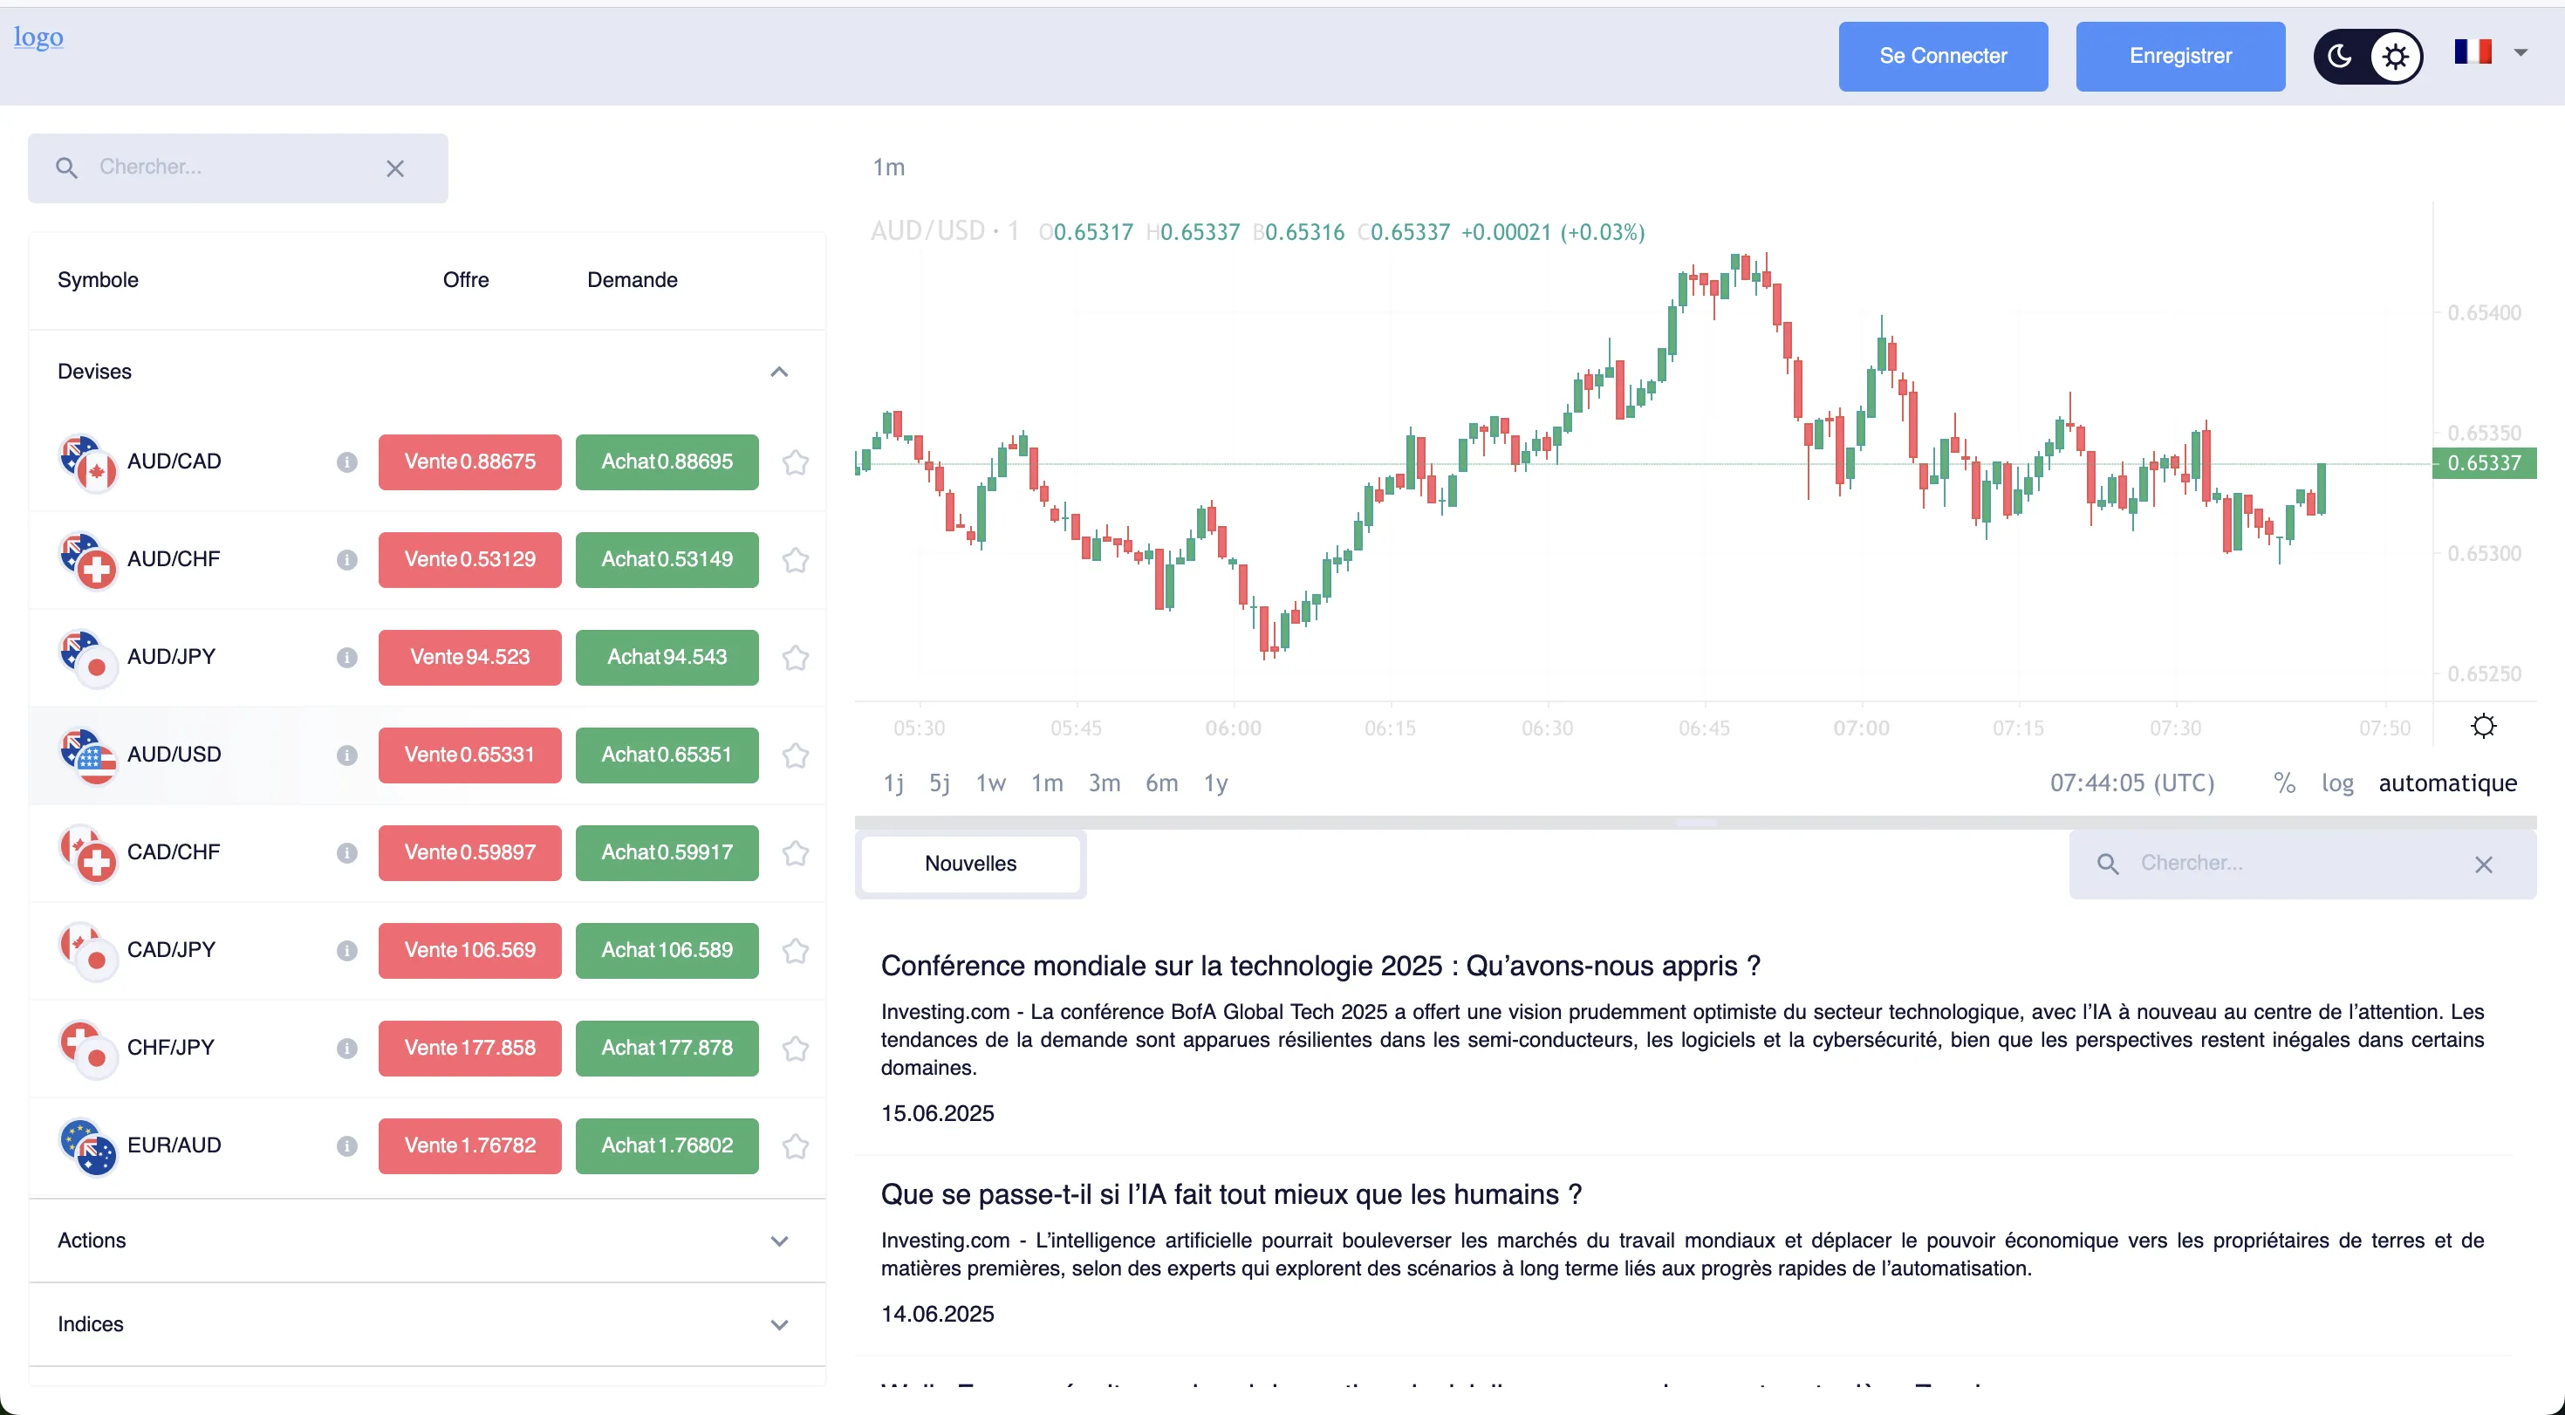Screen dimensions: 2565x1415
Task: Click Achat 0.53149 for AUD/CHF
Action: tap(667, 559)
